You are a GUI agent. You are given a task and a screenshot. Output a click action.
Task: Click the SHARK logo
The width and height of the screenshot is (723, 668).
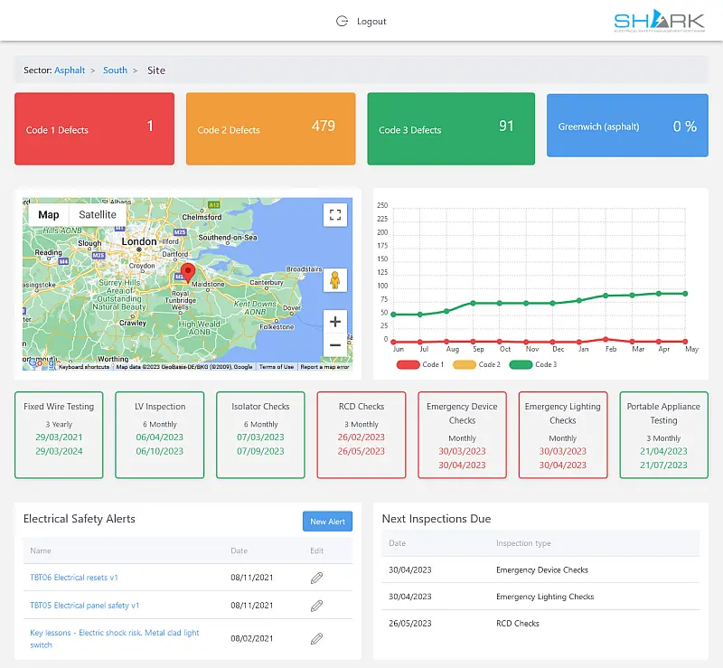click(659, 20)
